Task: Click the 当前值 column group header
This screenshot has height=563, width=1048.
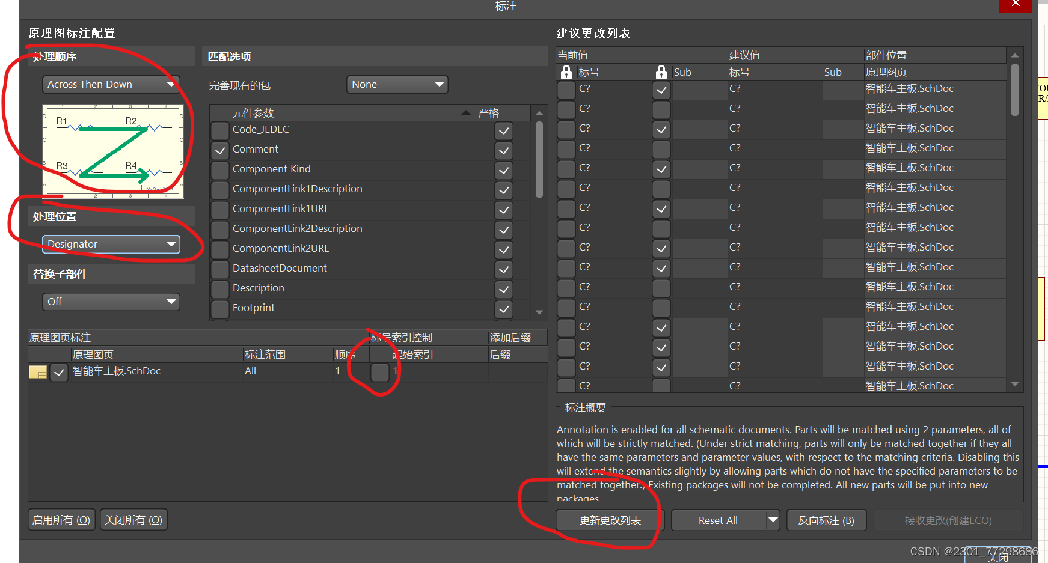Action: click(642, 55)
